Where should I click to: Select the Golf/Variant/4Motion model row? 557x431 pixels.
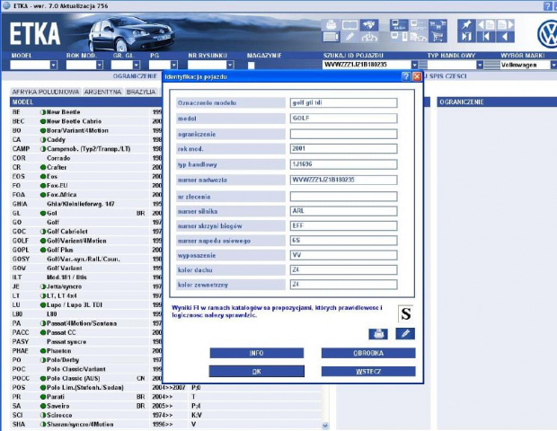point(85,241)
